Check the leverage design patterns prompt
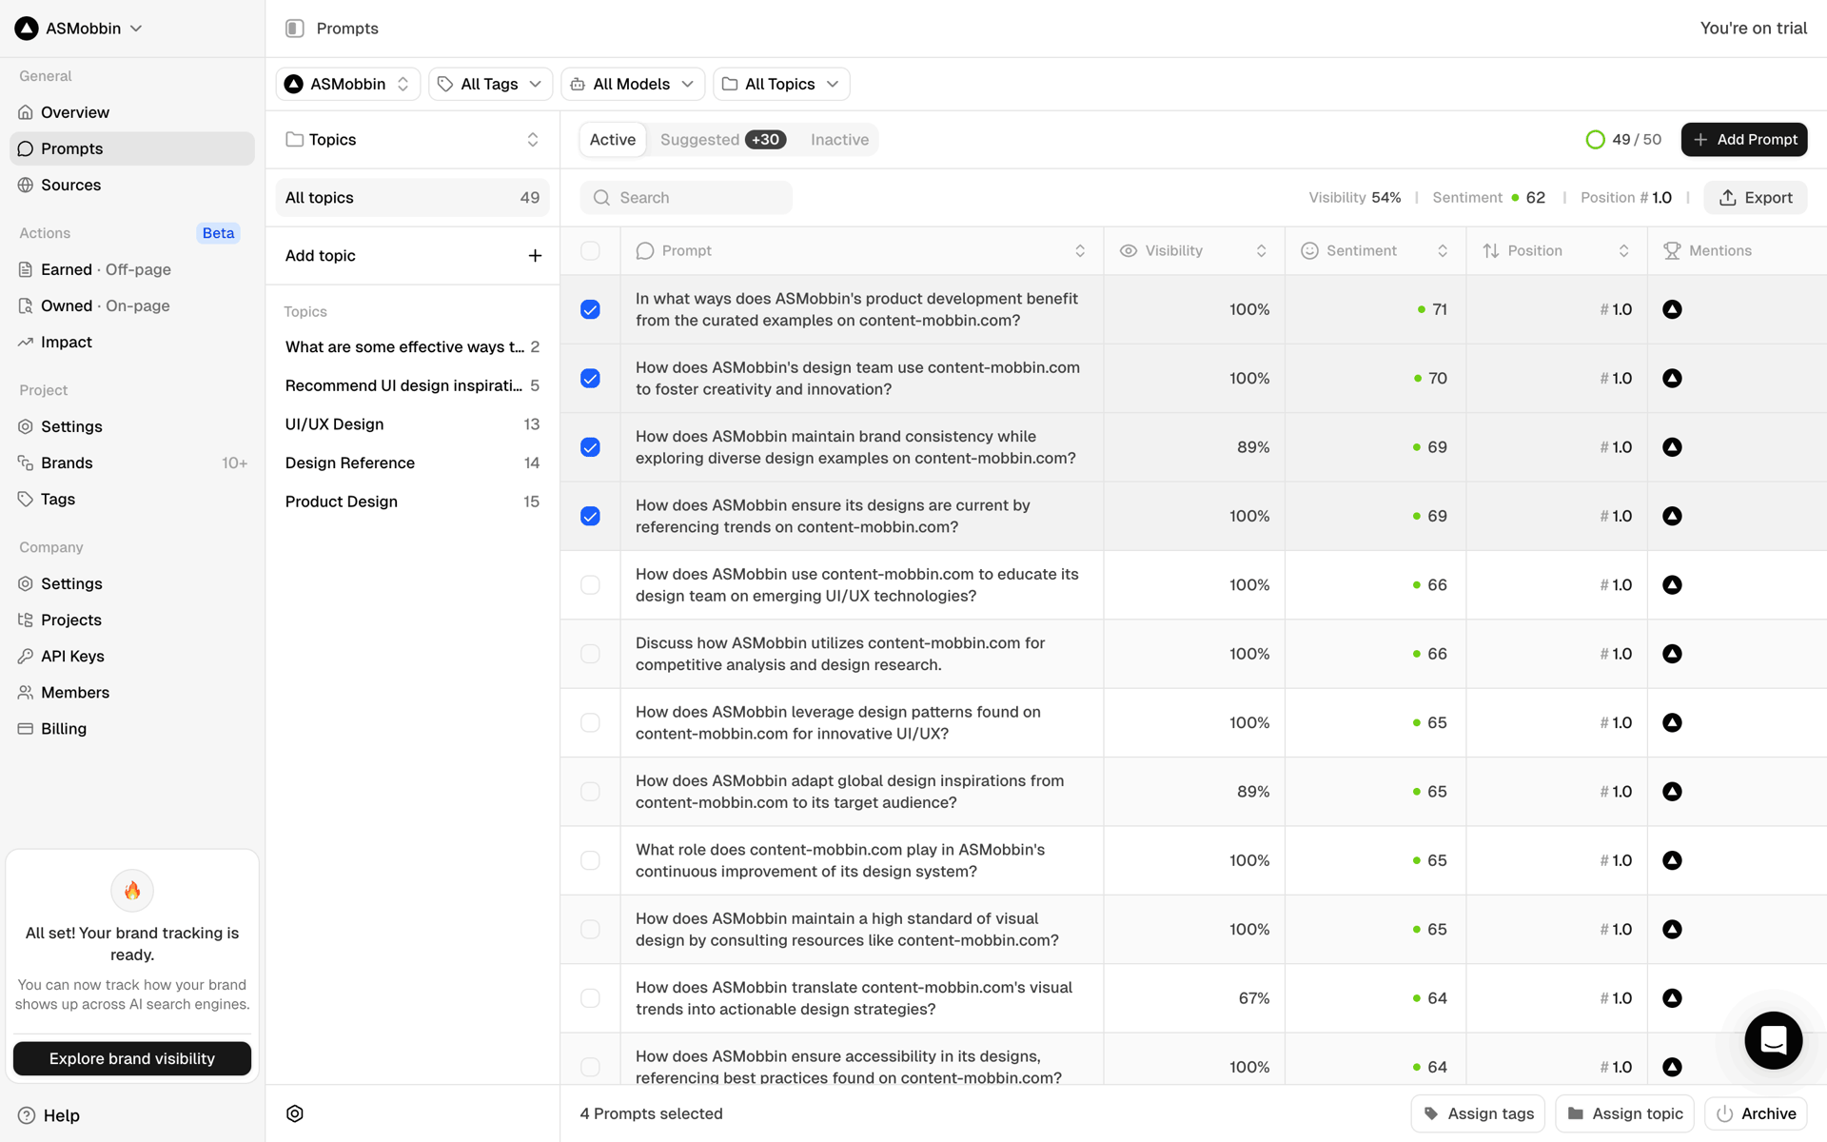The width and height of the screenshot is (1827, 1142). [590, 722]
